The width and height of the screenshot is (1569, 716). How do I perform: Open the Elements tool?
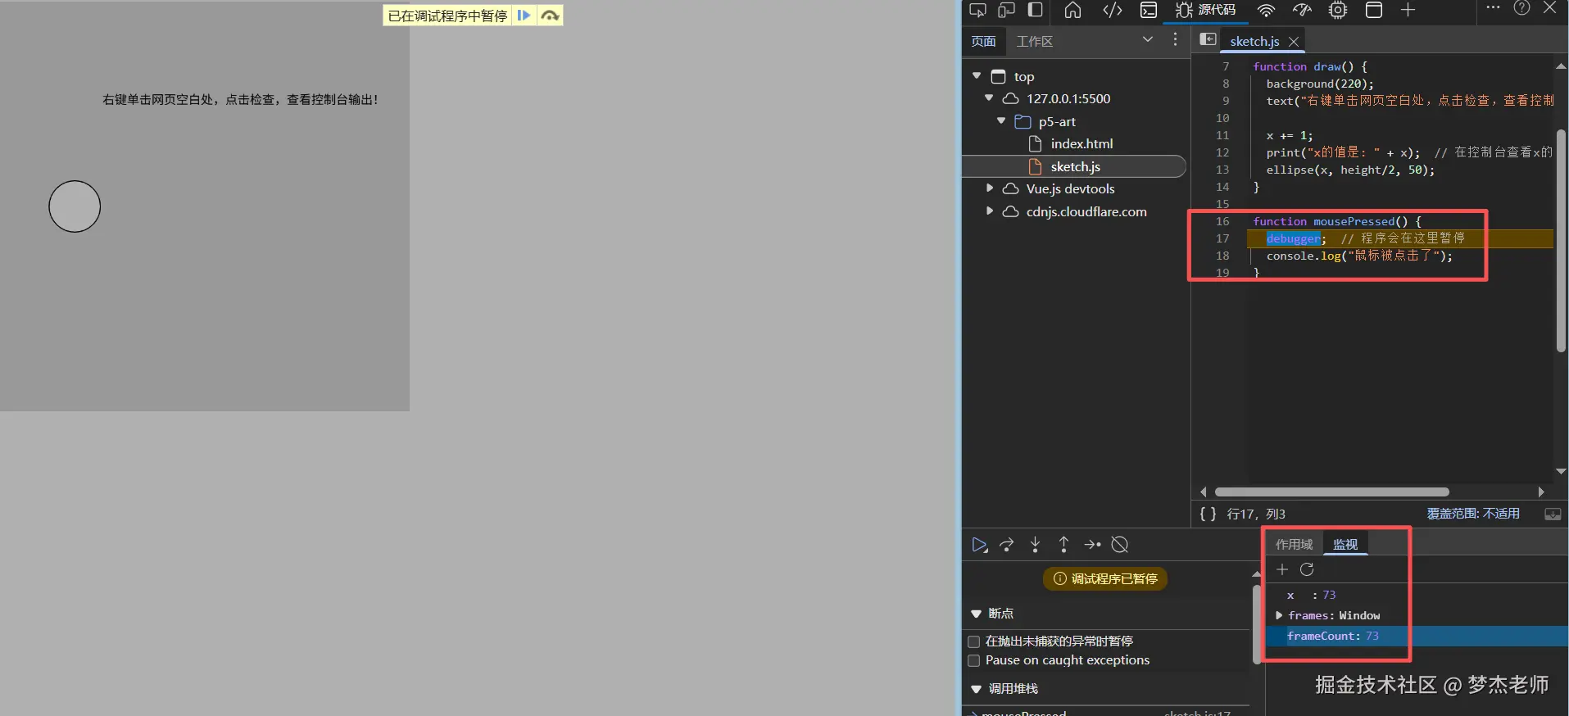1112,10
